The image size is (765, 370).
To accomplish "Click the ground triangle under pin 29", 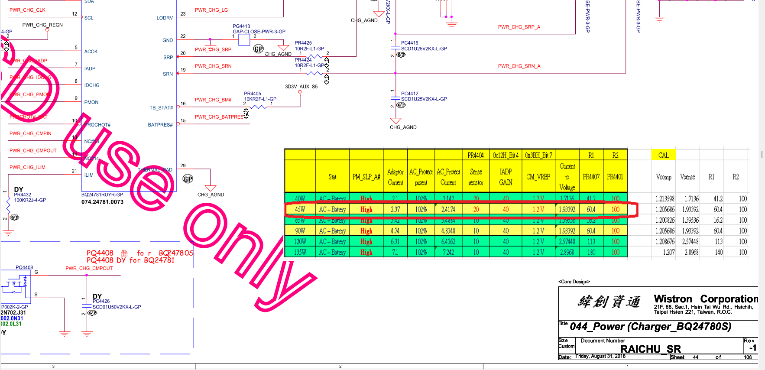I will [211, 188].
